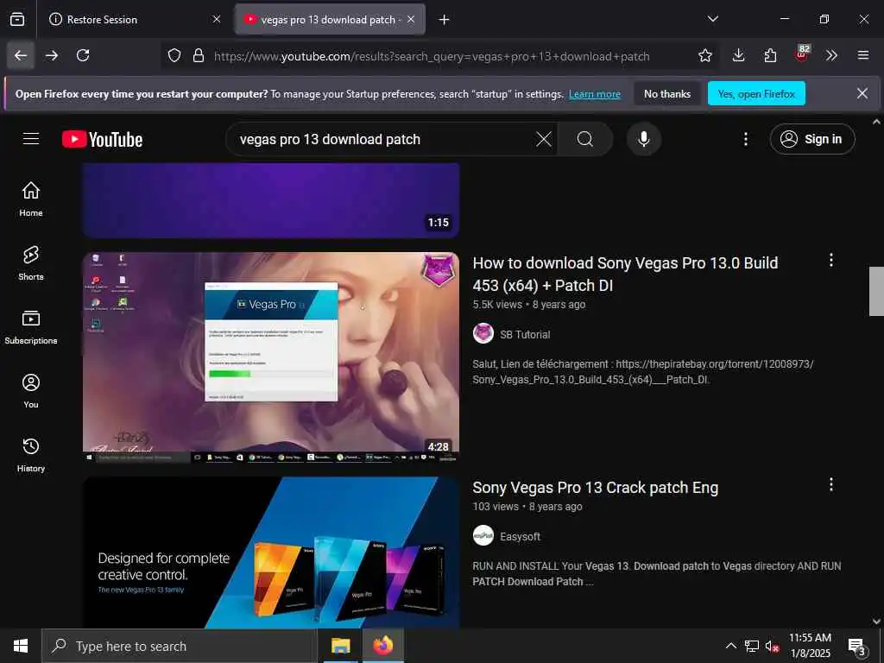Click the muted volume tray icon

(x=772, y=646)
